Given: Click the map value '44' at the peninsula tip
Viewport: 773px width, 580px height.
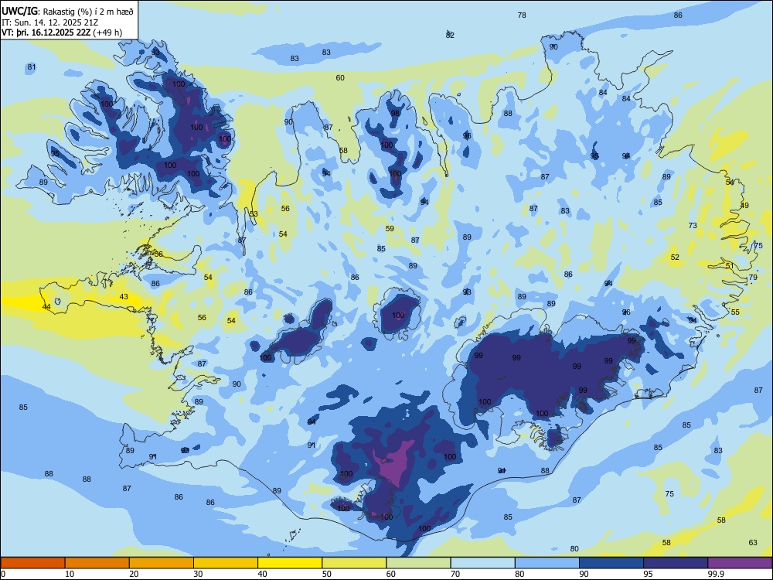Looking at the screenshot, I should 46,307.
